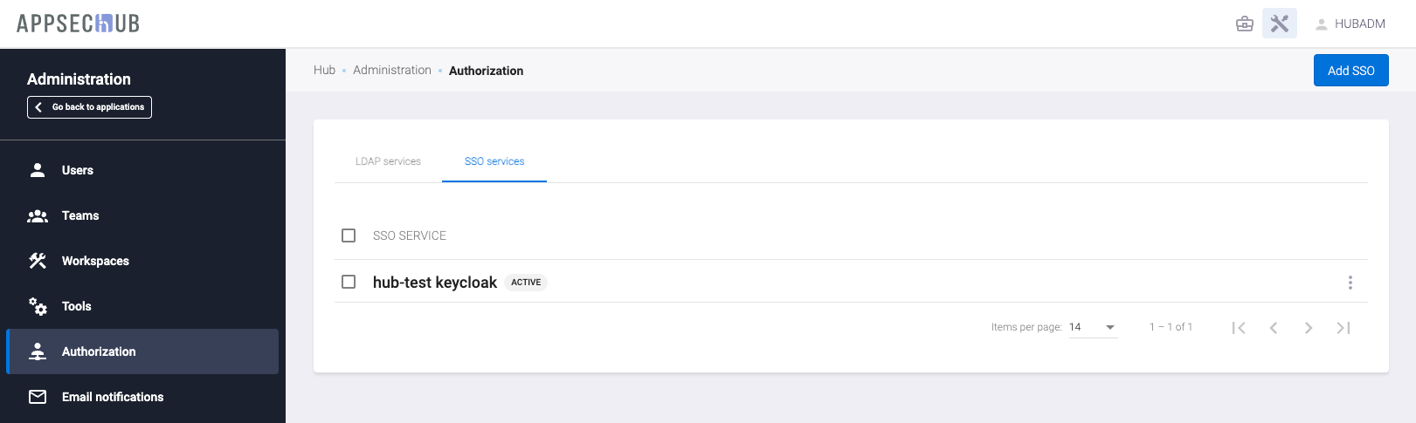Click Go back to applications button
Screen dimensions: 1416x423
point(89,107)
